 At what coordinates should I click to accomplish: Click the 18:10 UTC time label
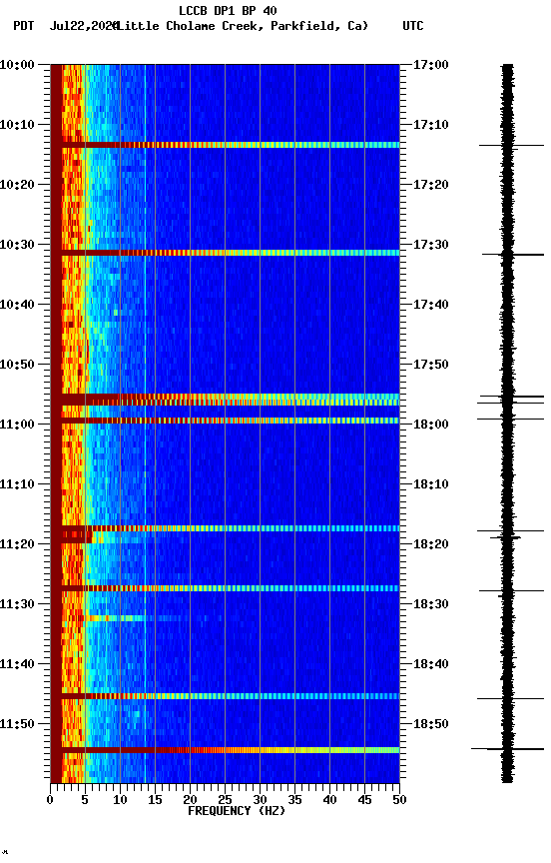pos(431,484)
